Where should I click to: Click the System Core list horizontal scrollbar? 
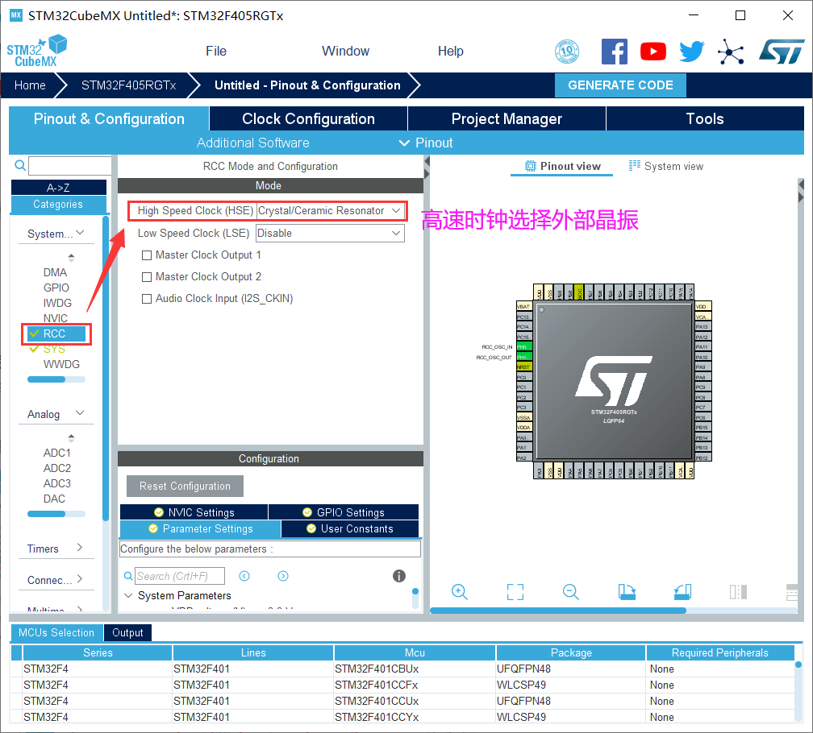click(46, 379)
